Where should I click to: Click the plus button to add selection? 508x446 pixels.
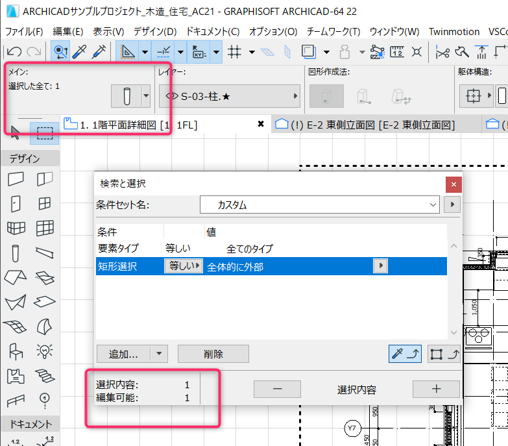coord(436,389)
